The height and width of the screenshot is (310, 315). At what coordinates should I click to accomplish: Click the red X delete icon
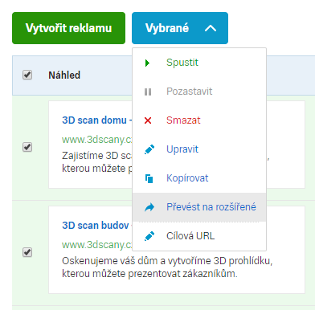[x=148, y=120]
